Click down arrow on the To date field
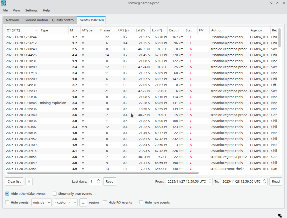287x218 pixels. tap(265, 183)
